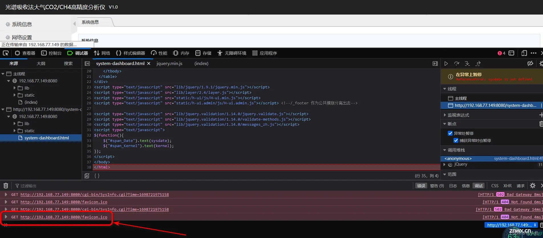Close the system-dashboard.html editor tab
The height and width of the screenshot is (238, 543).
point(149,64)
